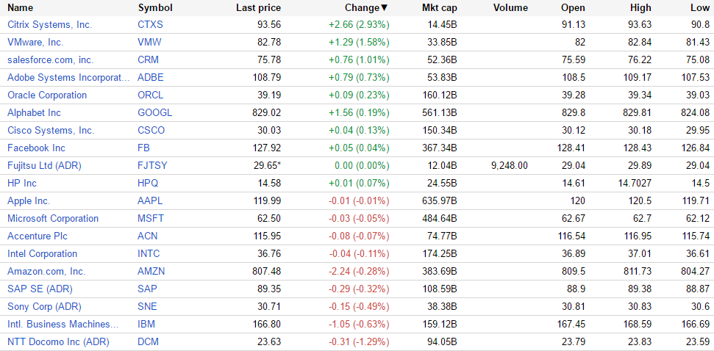Click the CRM ticker symbol link

tap(149, 59)
